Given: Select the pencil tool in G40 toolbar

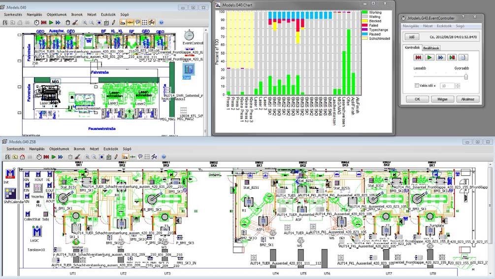Looking at the screenshot, I should (114, 23).
